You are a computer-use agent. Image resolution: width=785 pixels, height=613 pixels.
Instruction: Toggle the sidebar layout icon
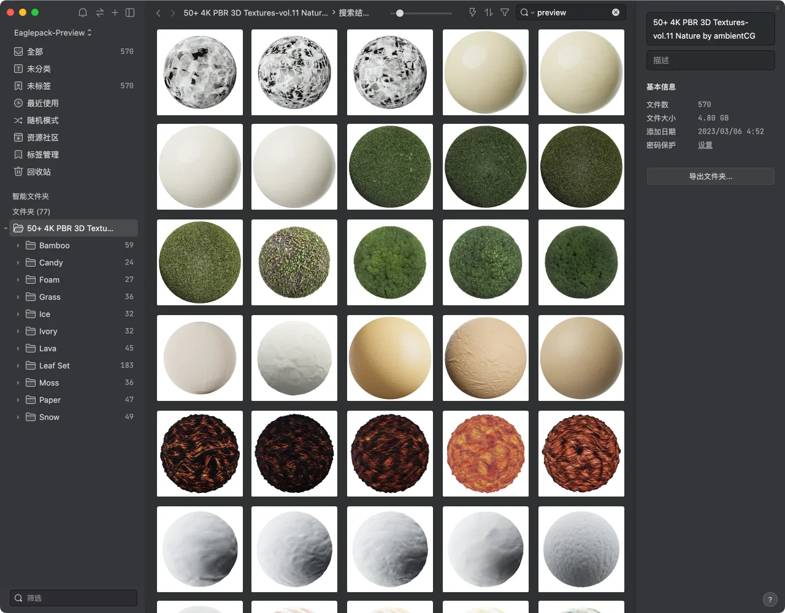click(130, 12)
